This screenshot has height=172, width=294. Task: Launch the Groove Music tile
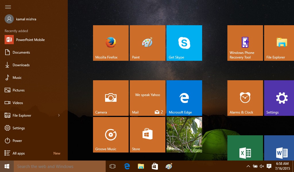point(111,134)
